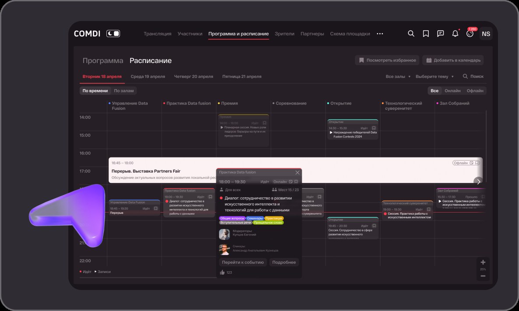Click the Поиск schedule search field
Image resolution: width=519 pixels, height=311 pixels.
tap(473, 77)
